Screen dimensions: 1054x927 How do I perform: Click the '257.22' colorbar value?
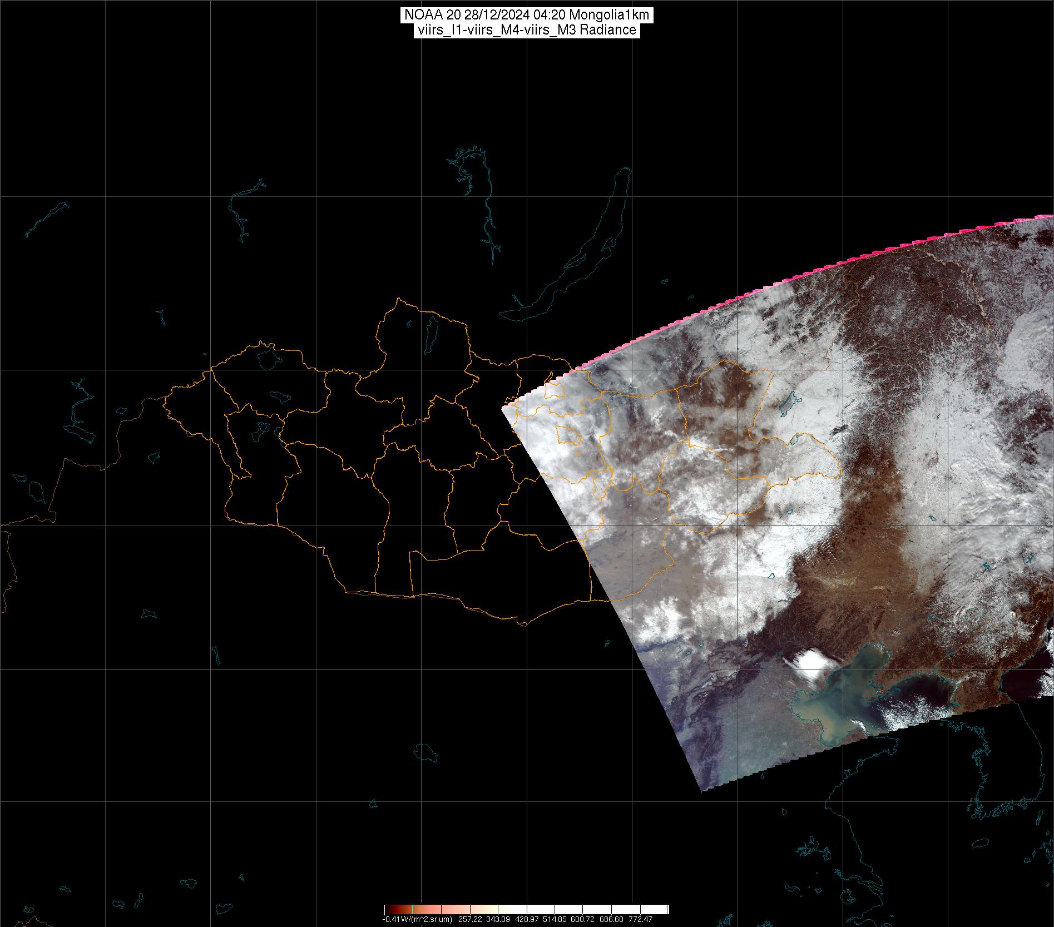point(470,920)
